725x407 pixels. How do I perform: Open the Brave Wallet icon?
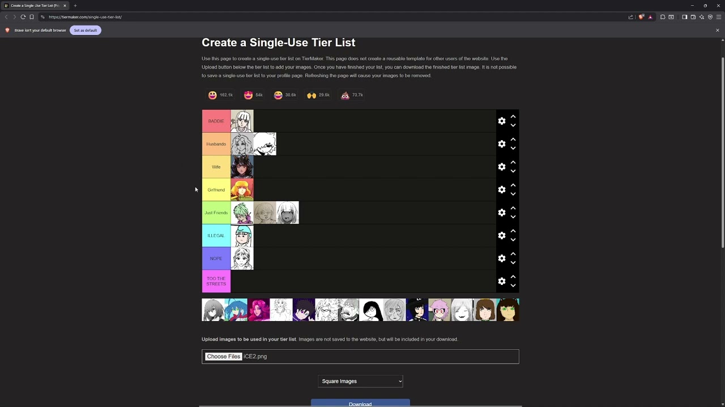click(693, 17)
